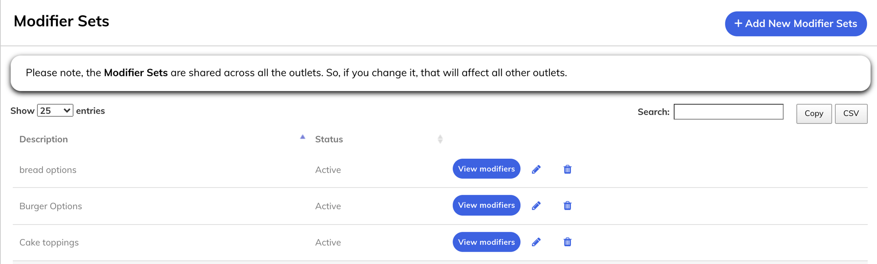Copy the table contents
The width and height of the screenshot is (877, 264).
[x=813, y=113]
